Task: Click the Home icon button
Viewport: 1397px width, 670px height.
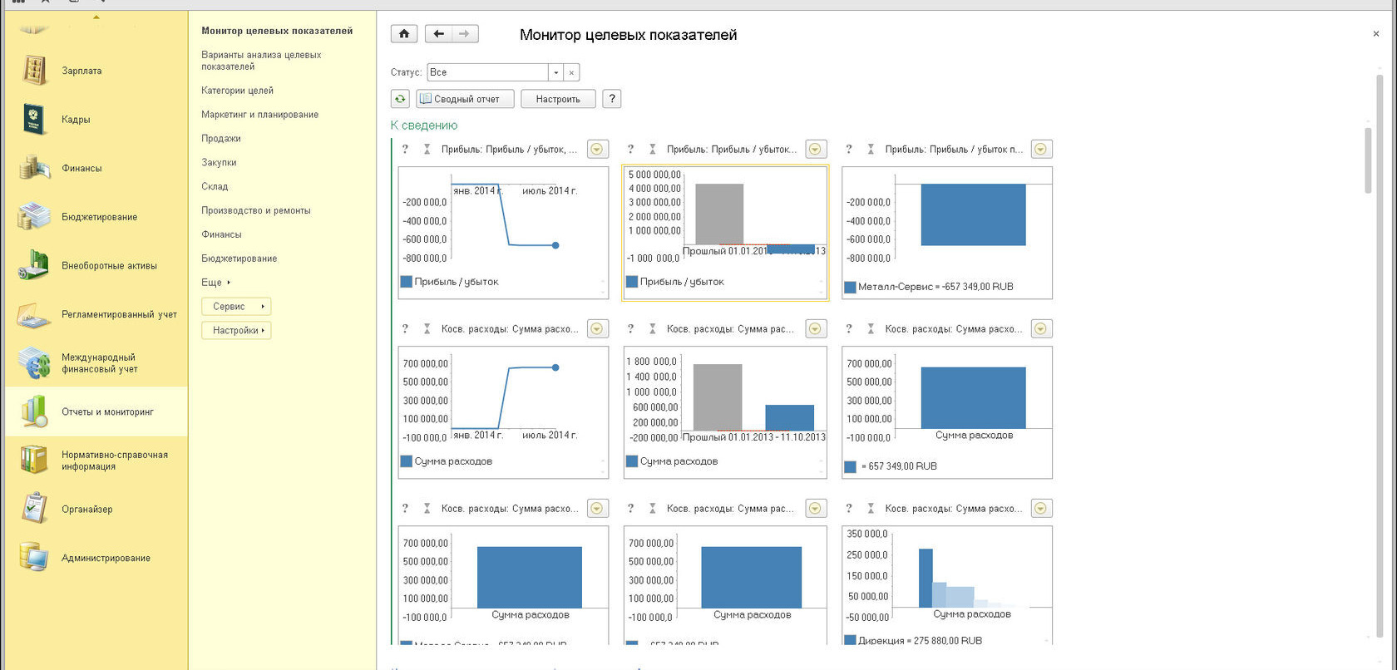Action: 404,34
